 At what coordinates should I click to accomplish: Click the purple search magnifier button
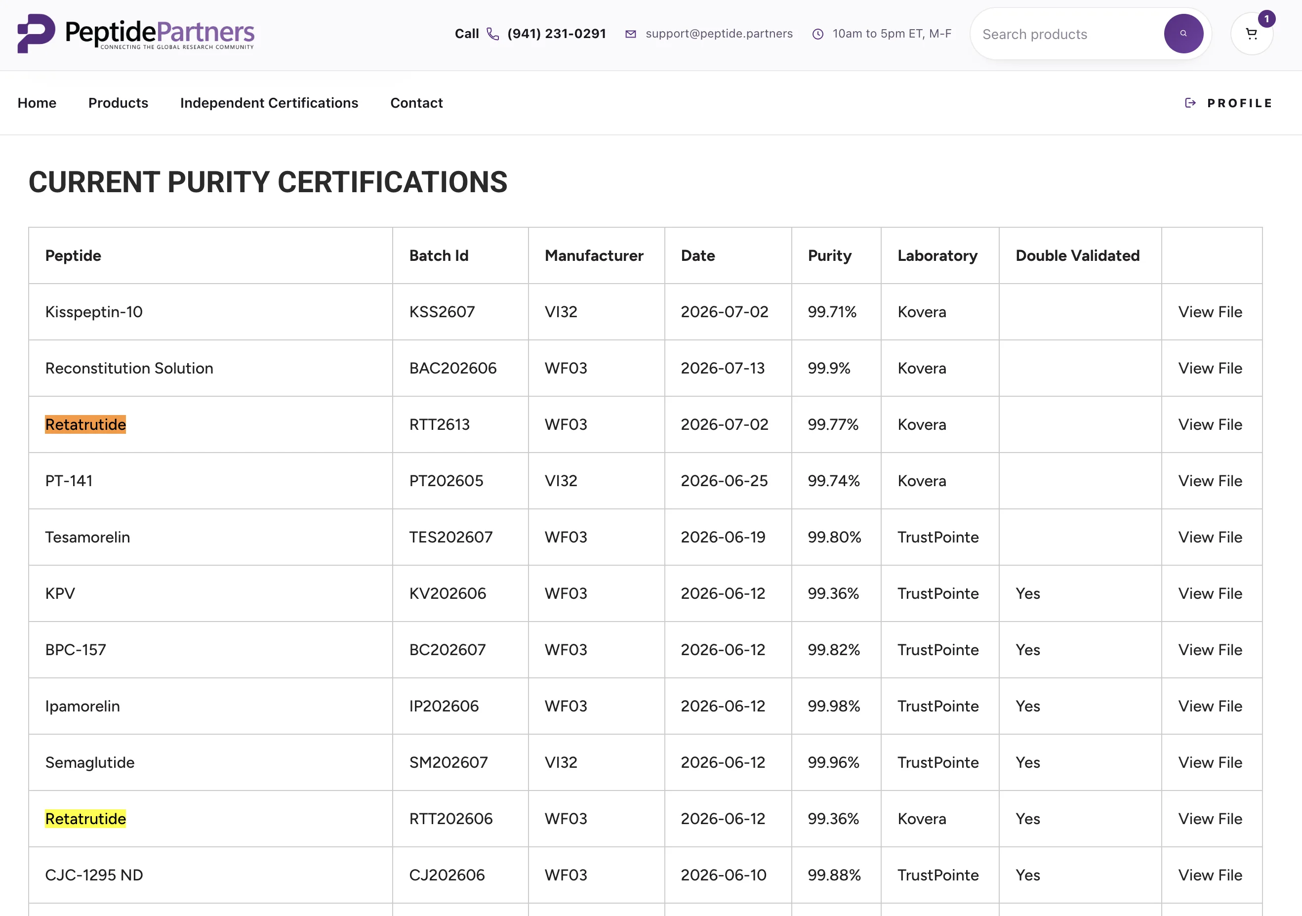click(x=1183, y=34)
